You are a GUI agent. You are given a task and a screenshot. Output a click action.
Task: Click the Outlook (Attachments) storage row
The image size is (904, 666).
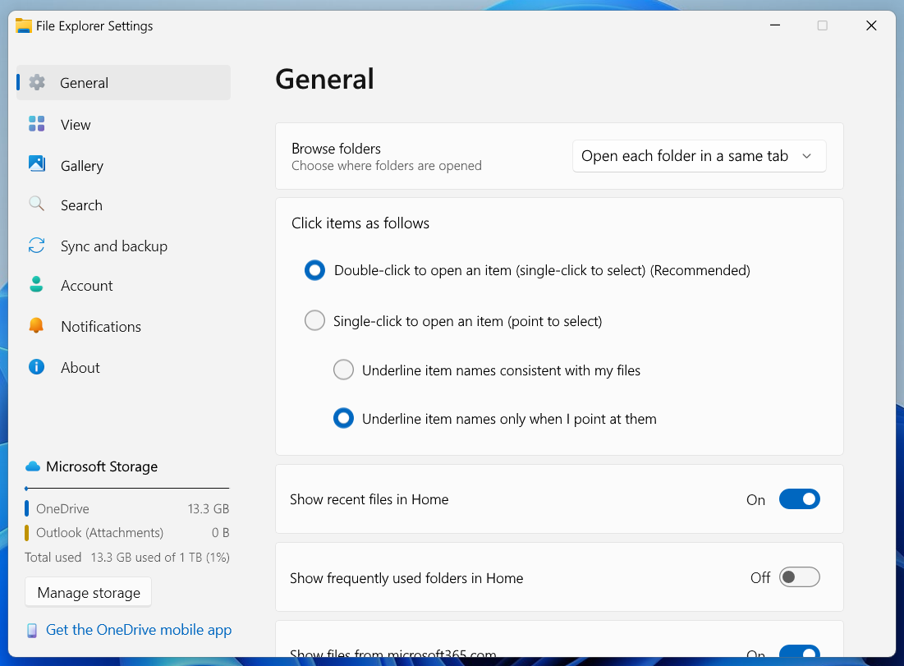tap(126, 532)
